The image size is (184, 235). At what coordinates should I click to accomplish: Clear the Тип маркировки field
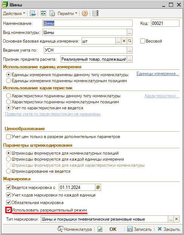176,219
